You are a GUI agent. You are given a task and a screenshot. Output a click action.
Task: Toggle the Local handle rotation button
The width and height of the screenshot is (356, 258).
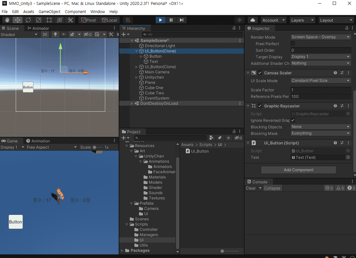coord(109,20)
